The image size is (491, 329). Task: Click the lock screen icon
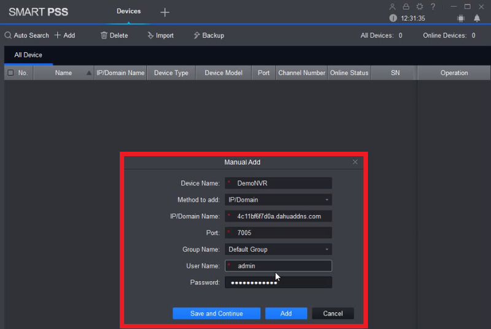406,7
